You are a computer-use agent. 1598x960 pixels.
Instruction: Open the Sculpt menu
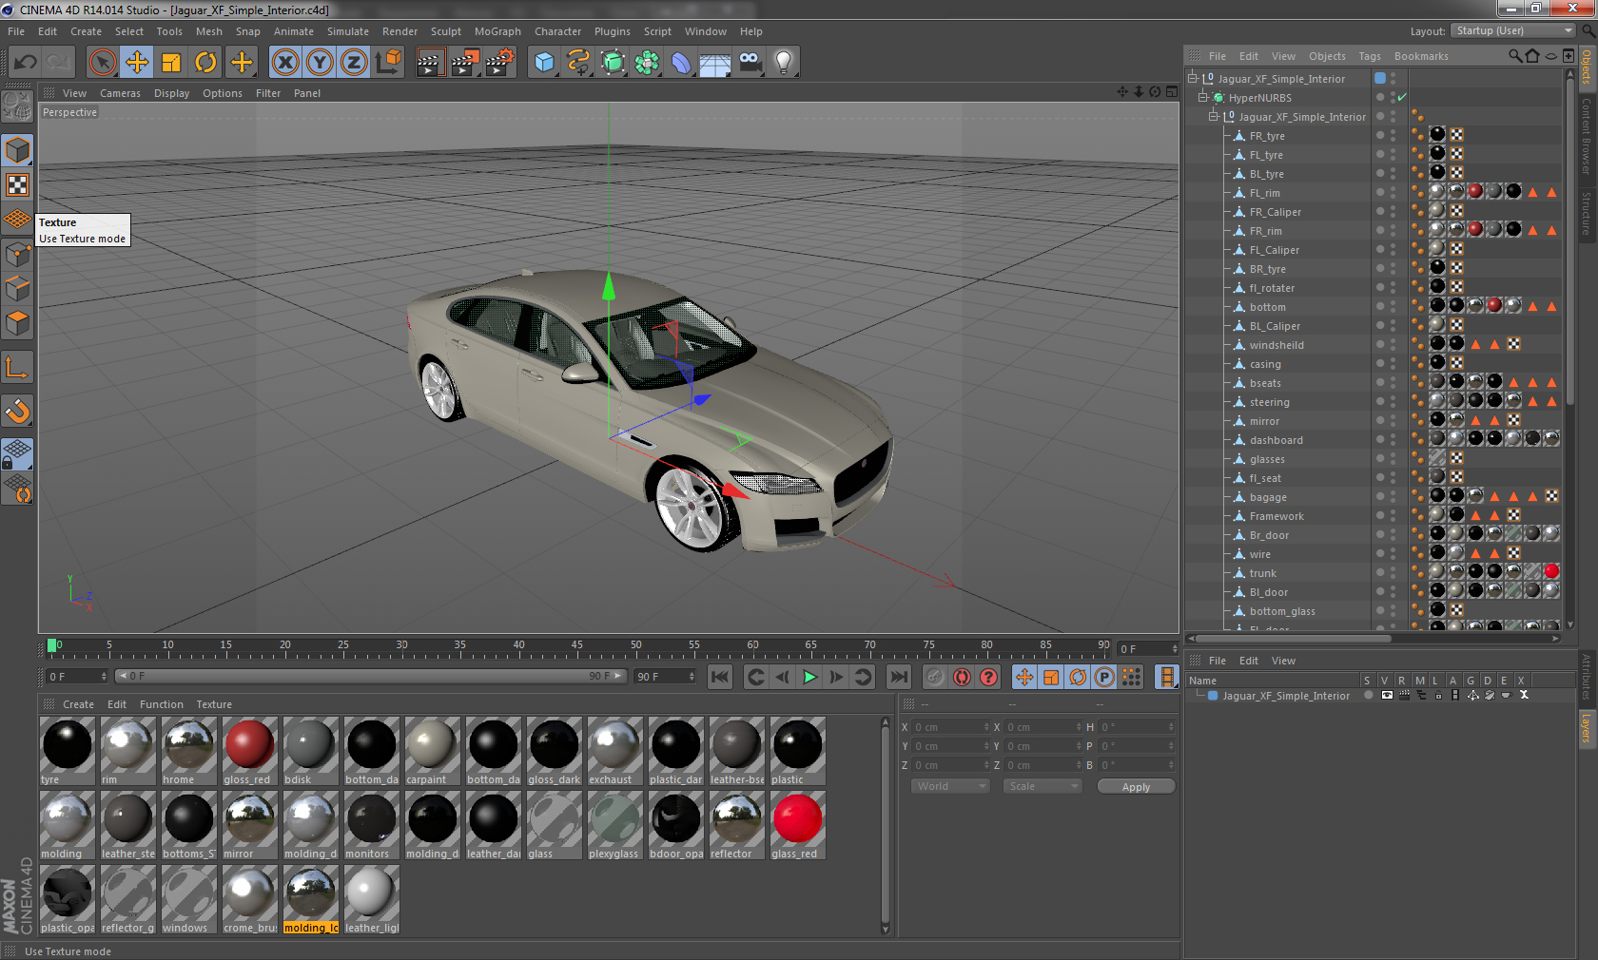tap(445, 31)
